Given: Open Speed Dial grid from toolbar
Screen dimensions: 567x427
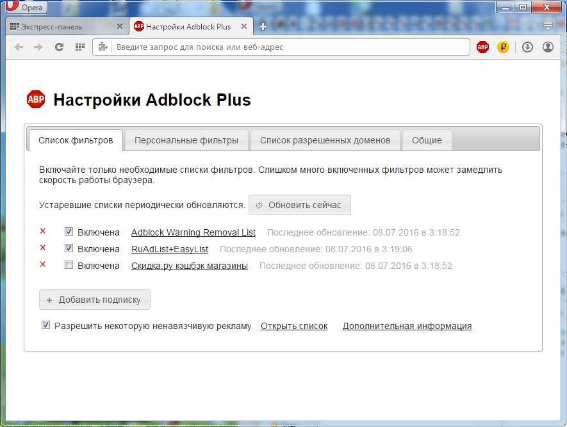Looking at the screenshot, I should [x=80, y=47].
